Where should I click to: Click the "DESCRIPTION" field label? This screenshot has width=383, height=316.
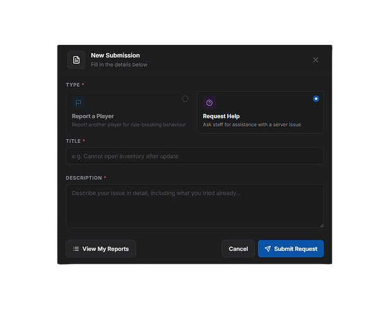84,178
